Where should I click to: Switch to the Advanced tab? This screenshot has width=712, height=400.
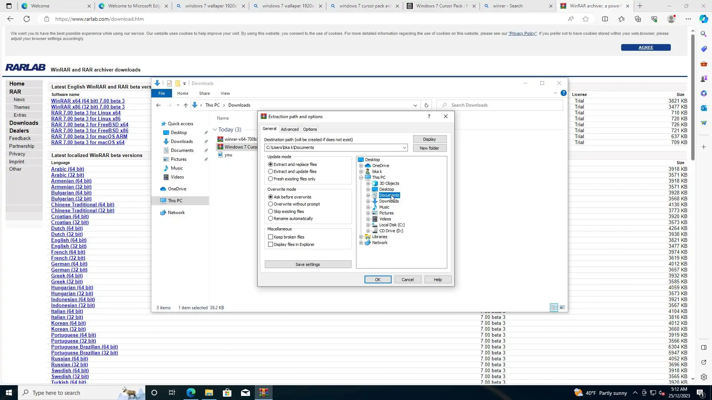point(290,129)
